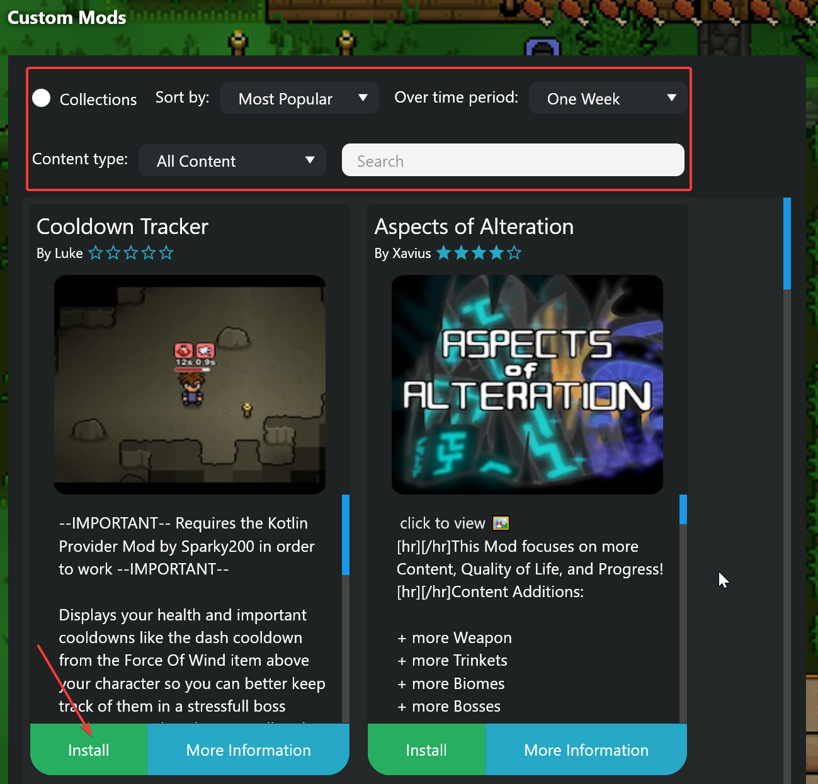Click the first star of Aspects of Alteration
Image resolution: width=818 pixels, height=784 pixels.
click(444, 253)
